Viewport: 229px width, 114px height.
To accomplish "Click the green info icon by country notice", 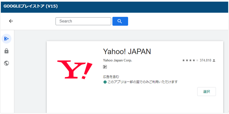I will click(105, 82).
